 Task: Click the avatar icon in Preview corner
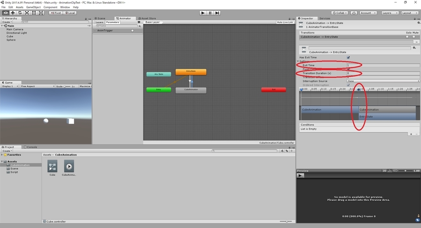(x=418, y=216)
